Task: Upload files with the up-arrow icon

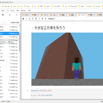Action: tap(10, 15)
